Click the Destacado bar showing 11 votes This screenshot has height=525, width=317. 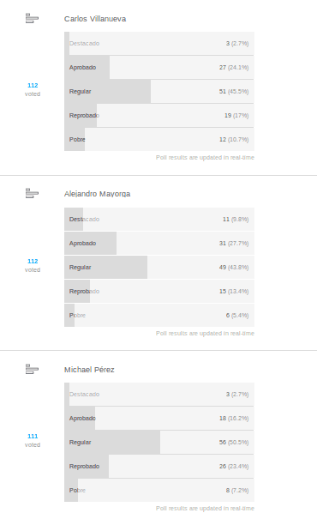click(159, 220)
